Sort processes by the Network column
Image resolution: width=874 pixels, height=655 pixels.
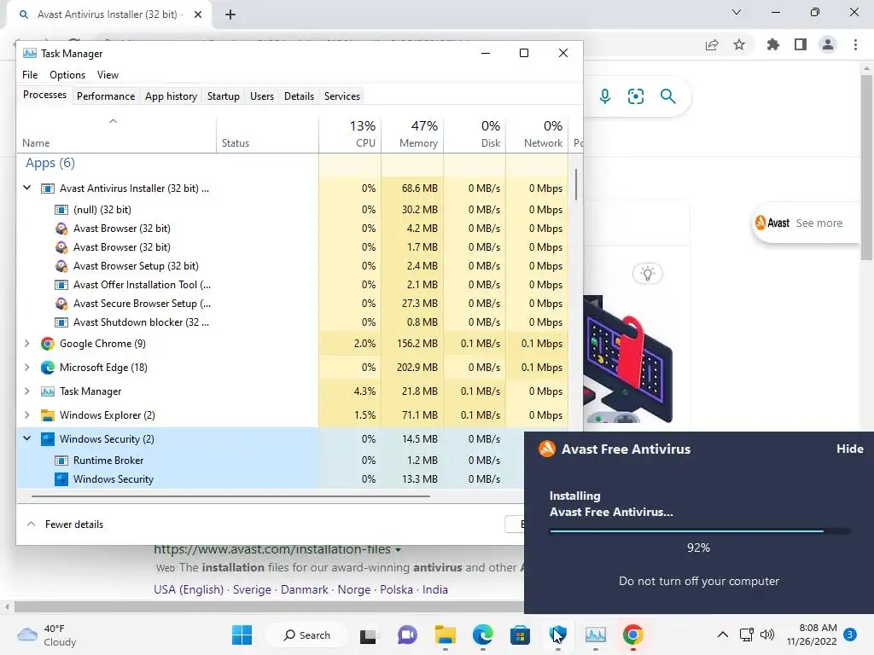[536, 134]
